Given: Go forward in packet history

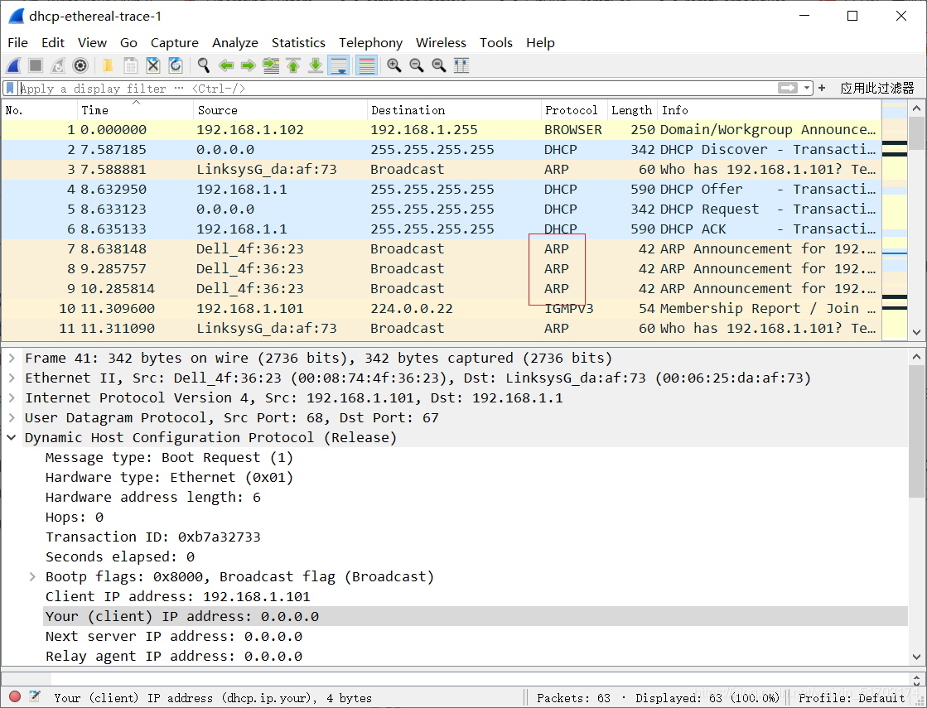Looking at the screenshot, I should [249, 65].
